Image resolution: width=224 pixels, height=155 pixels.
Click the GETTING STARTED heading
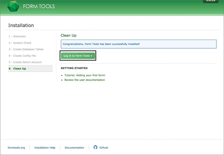pyautogui.click(x=74, y=68)
